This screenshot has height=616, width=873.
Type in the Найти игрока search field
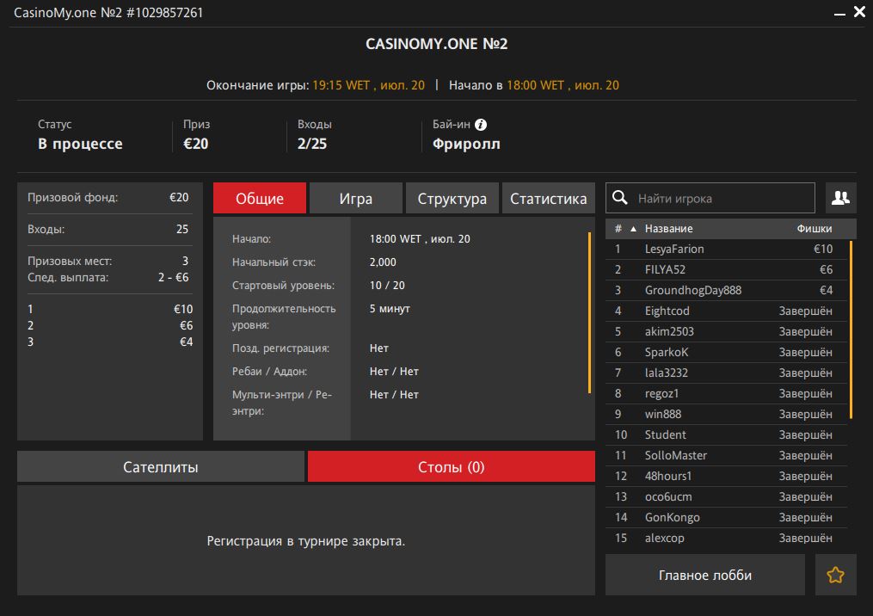722,198
